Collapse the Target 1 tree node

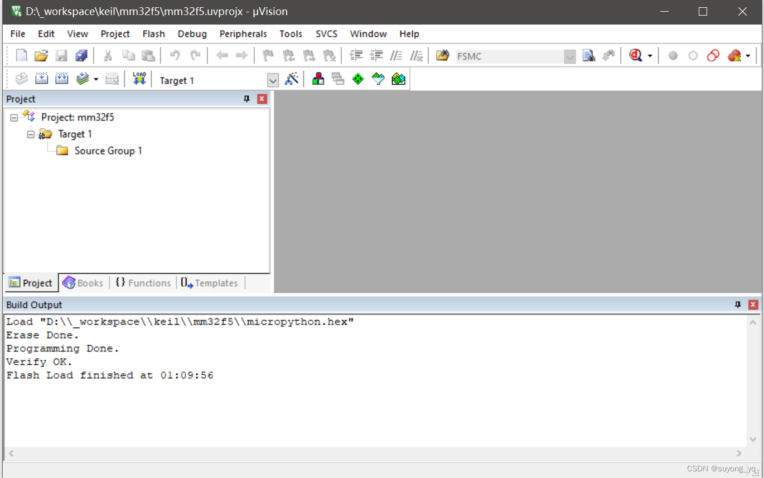(31, 134)
